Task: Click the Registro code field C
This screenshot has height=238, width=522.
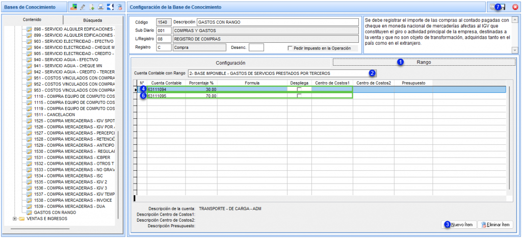Action: 164,47
